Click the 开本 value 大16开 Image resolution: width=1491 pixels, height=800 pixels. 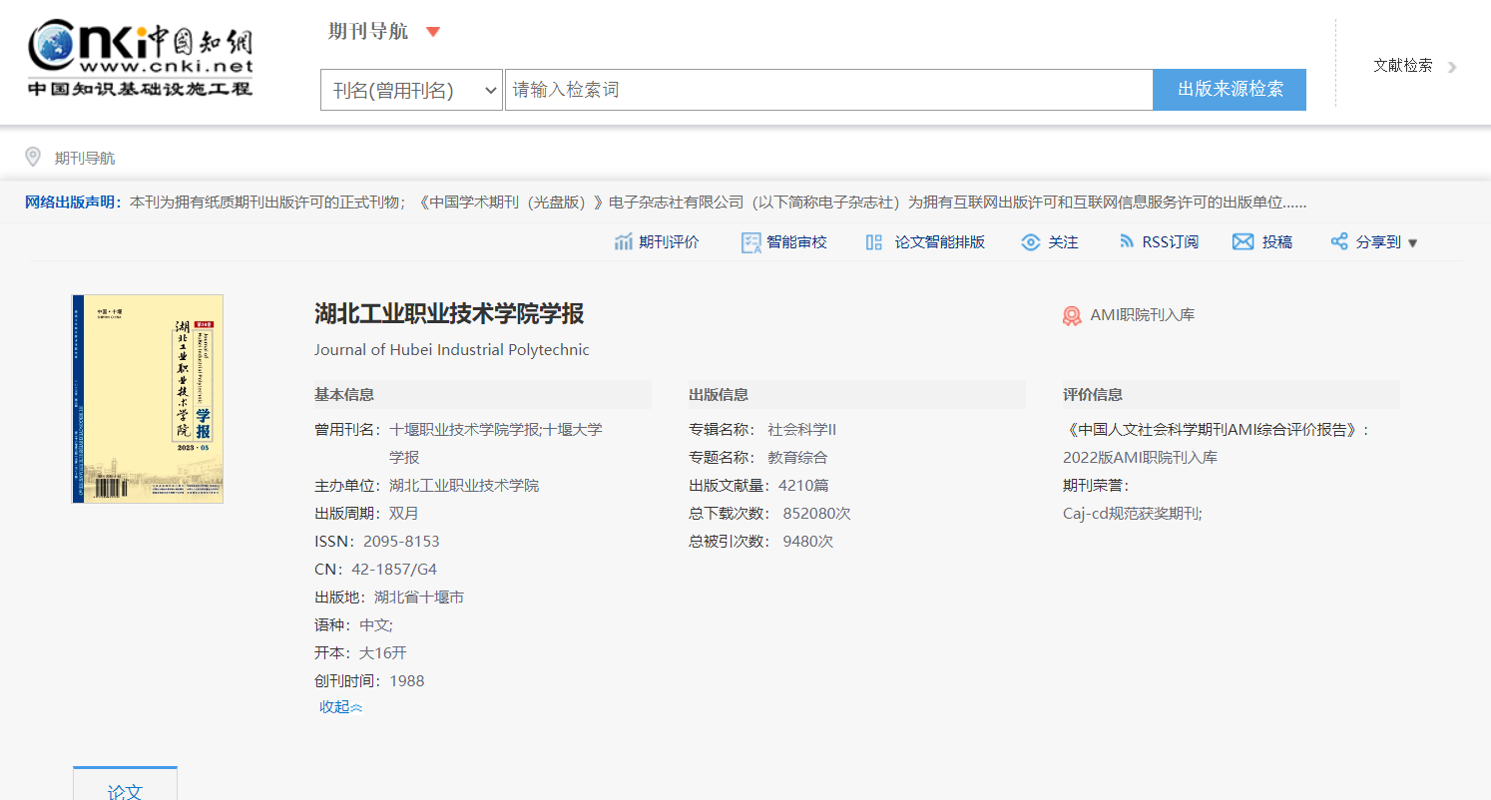(x=383, y=653)
